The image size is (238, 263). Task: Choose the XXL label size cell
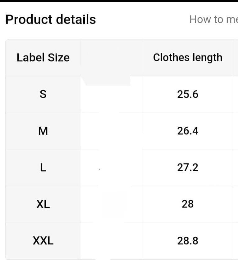point(43,241)
